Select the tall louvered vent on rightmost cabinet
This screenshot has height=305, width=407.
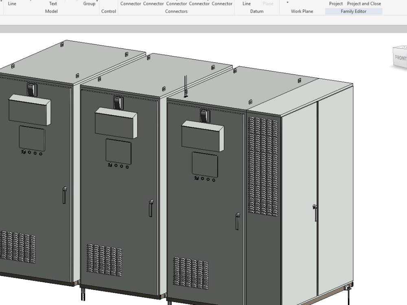[263, 166]
